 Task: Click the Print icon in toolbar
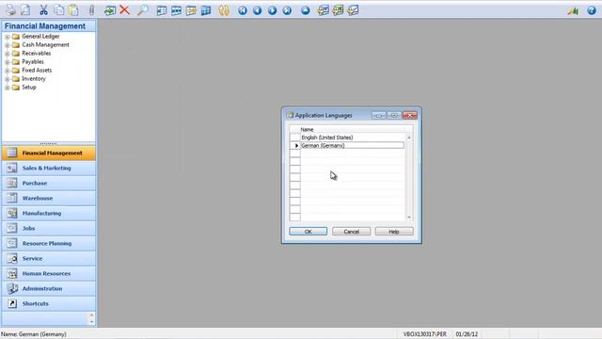click(10, 10)
